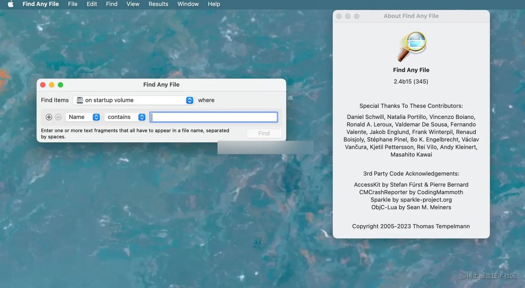Click the bold 'Find Any File' name in About window
This screenshot has height=288, width=525.
411,70
